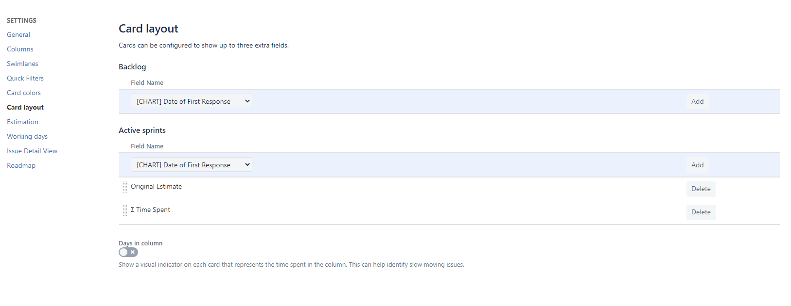This screenshot has width=791, height=306.
Task: Navigate to Quick Filters
Action: (x=25, y=78)
